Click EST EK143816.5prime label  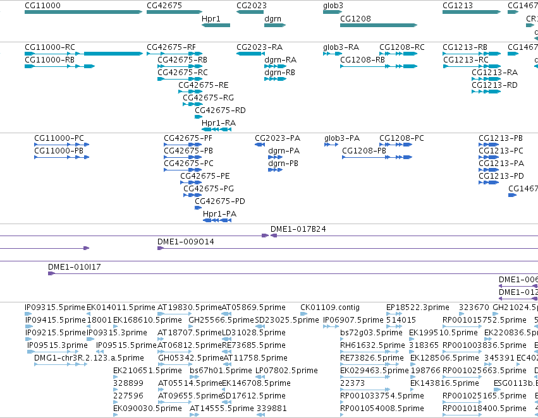pyautogui.click(x=444, y=383)
